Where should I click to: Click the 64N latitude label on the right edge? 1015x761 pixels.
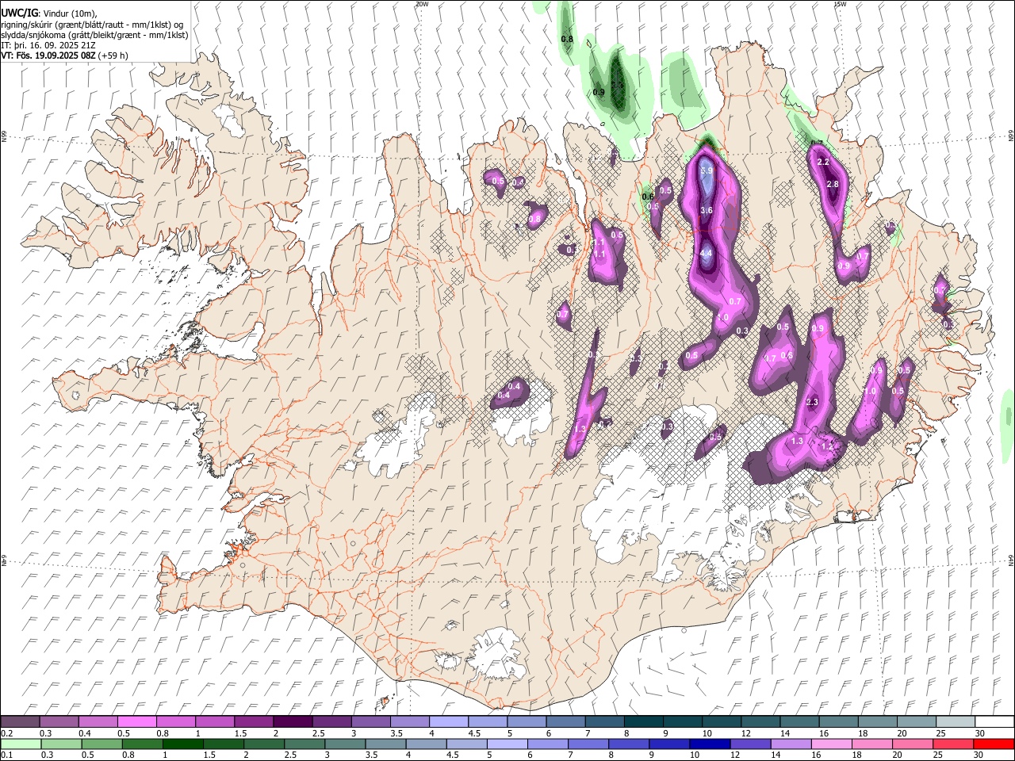1010,560
